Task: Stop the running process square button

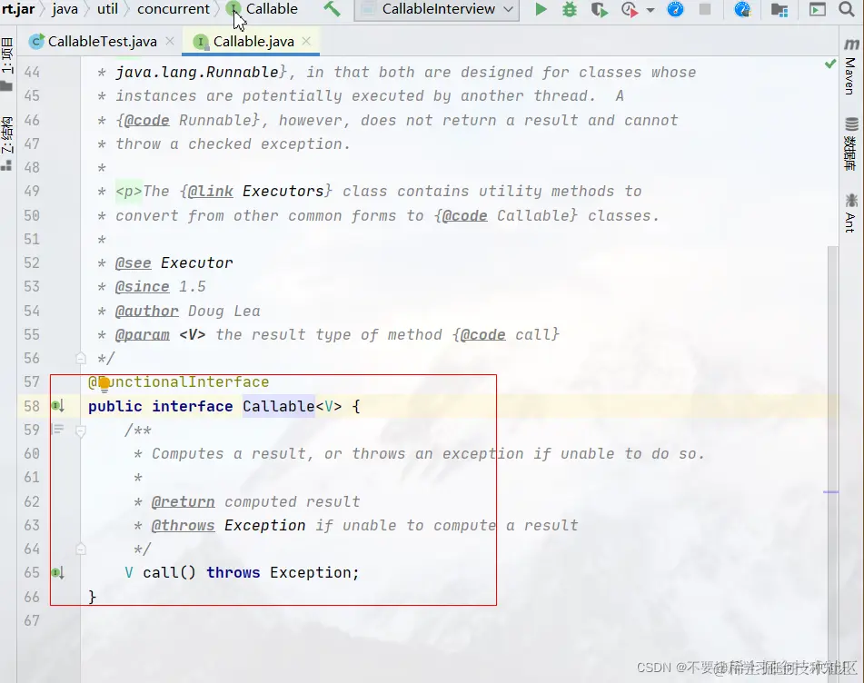Action: (x=705, y=9)
